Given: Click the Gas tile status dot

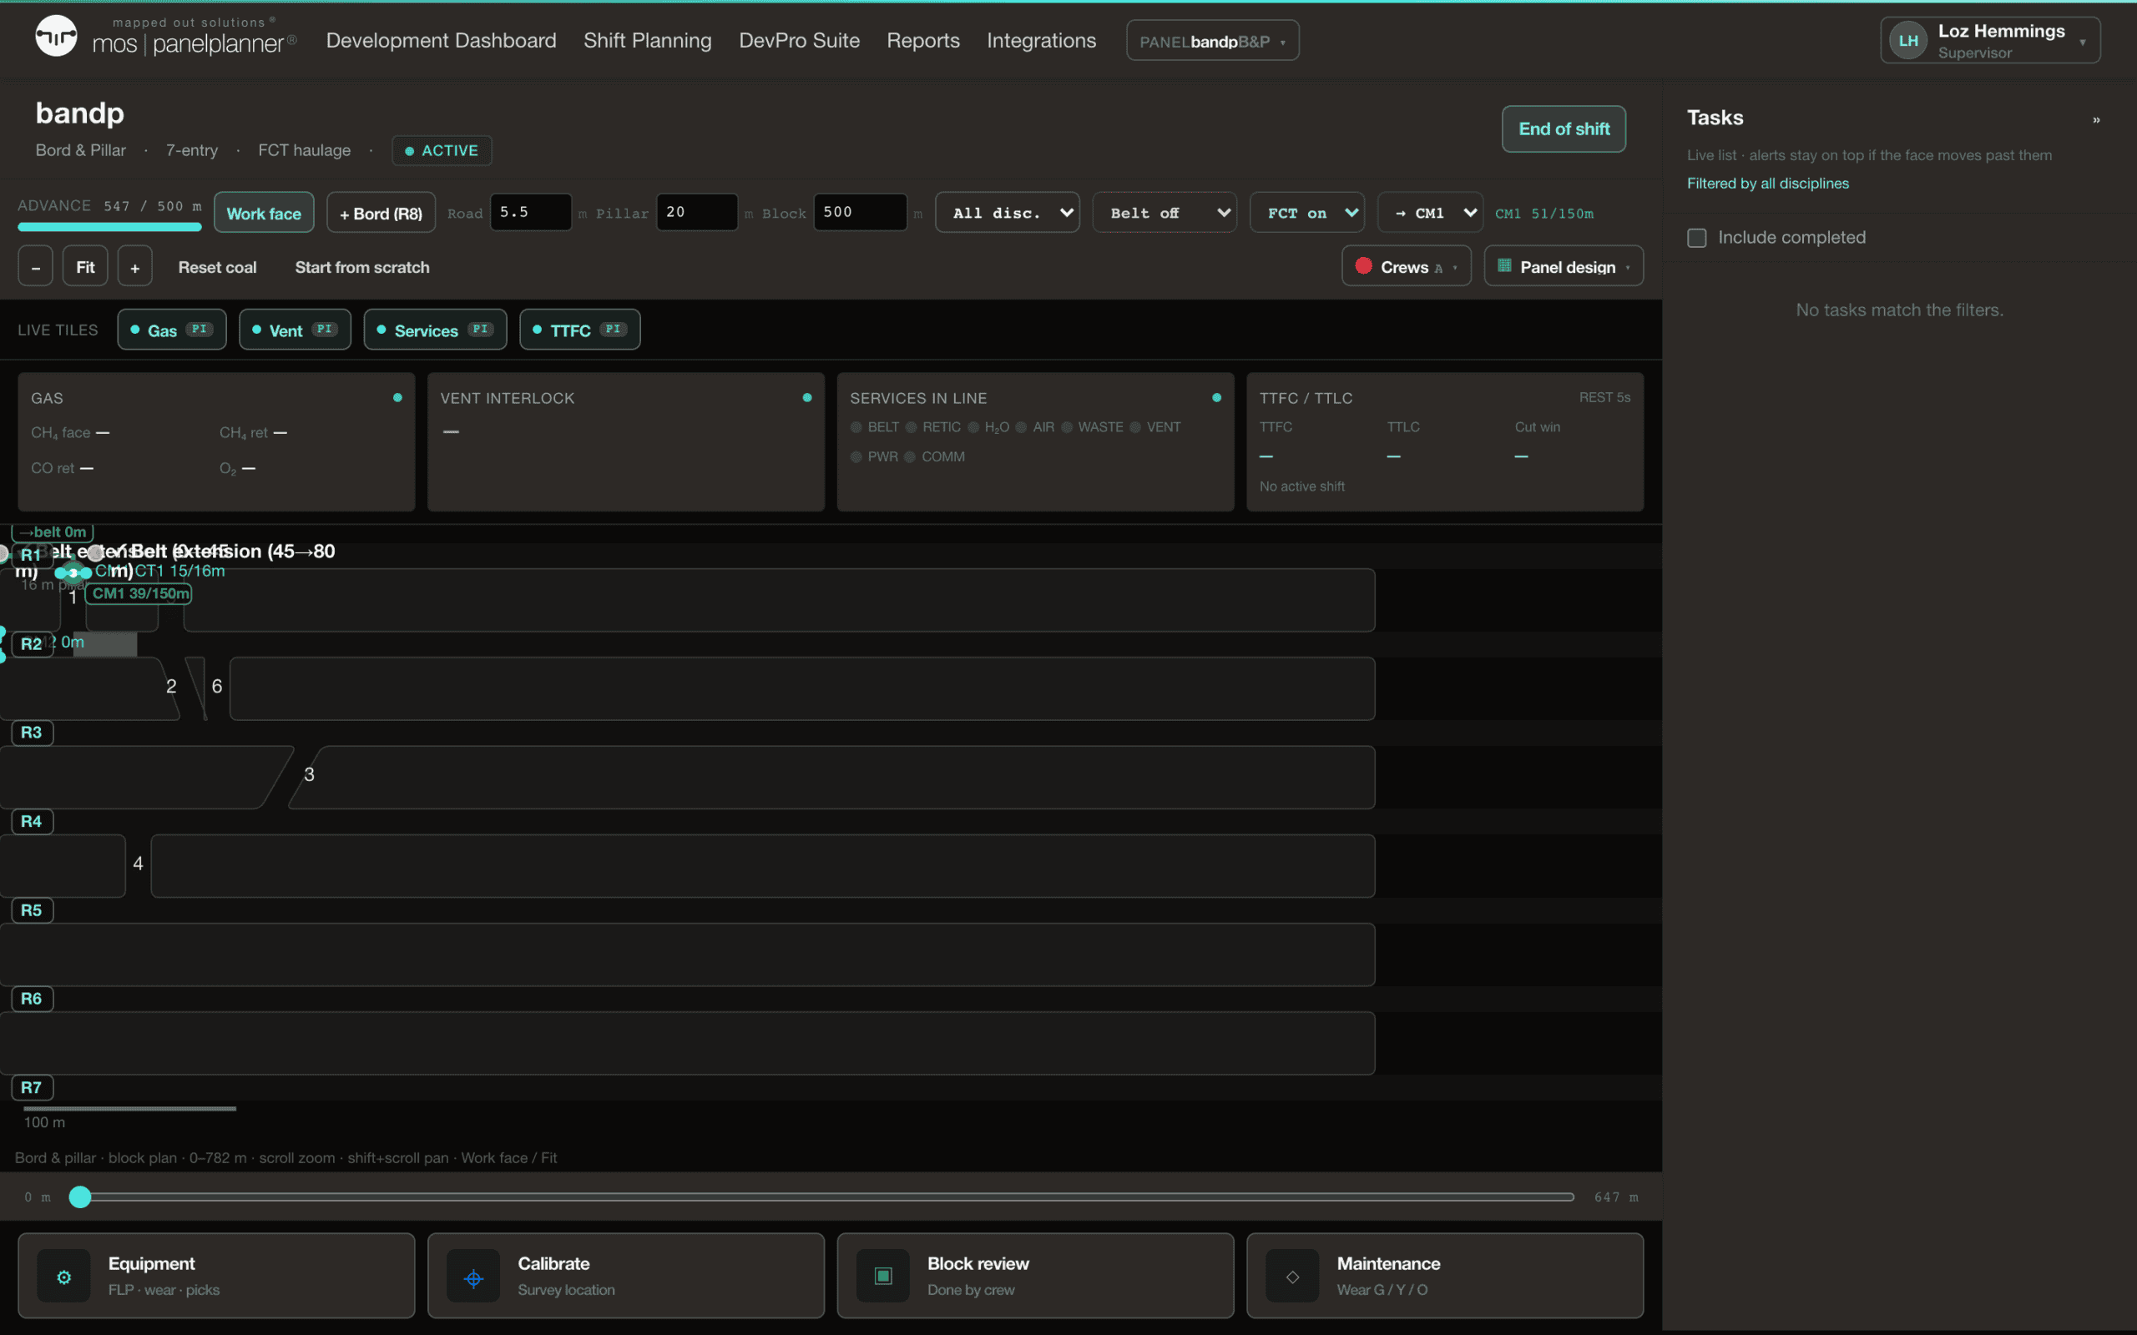Looking at the screenshot, I should pyautogui.click(x=397, y=397).
